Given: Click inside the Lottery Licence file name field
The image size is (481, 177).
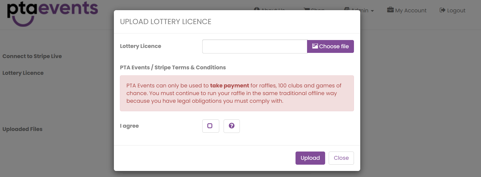Looking at the screenshot, I should click(254, 46).
